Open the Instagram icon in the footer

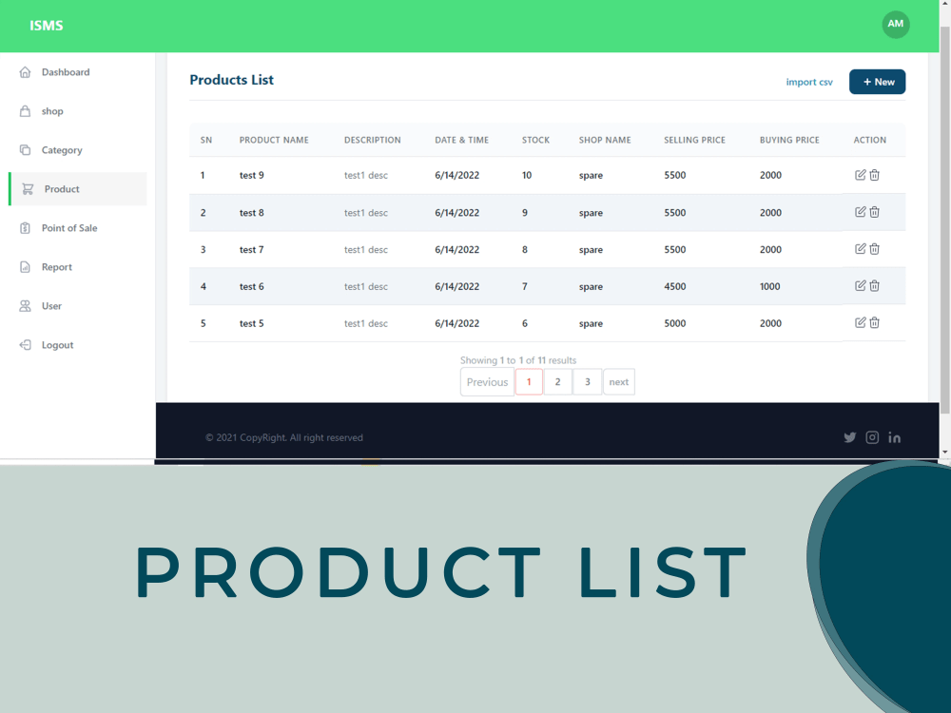(x=872, y=437)
